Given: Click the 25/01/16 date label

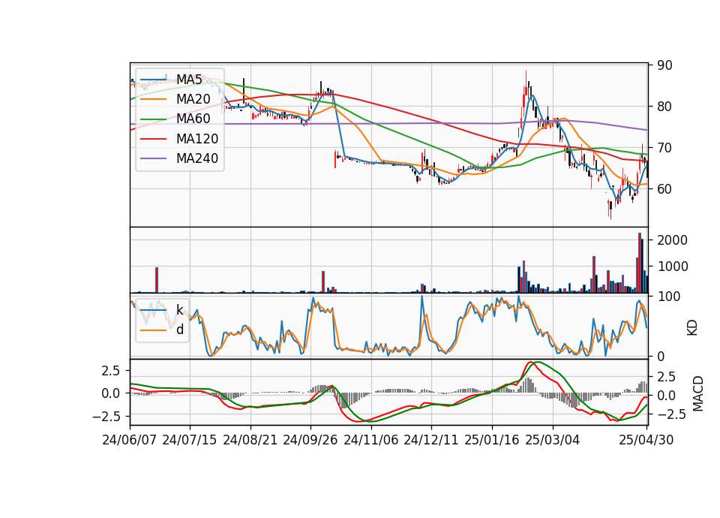Looking at the screenshot, I should tap(492, 440).
